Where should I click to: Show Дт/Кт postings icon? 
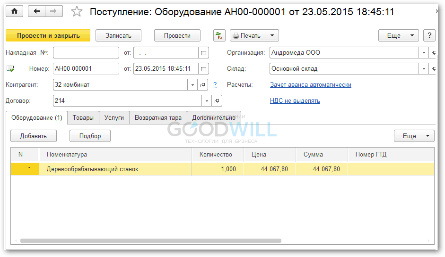[x=219, y=35]
